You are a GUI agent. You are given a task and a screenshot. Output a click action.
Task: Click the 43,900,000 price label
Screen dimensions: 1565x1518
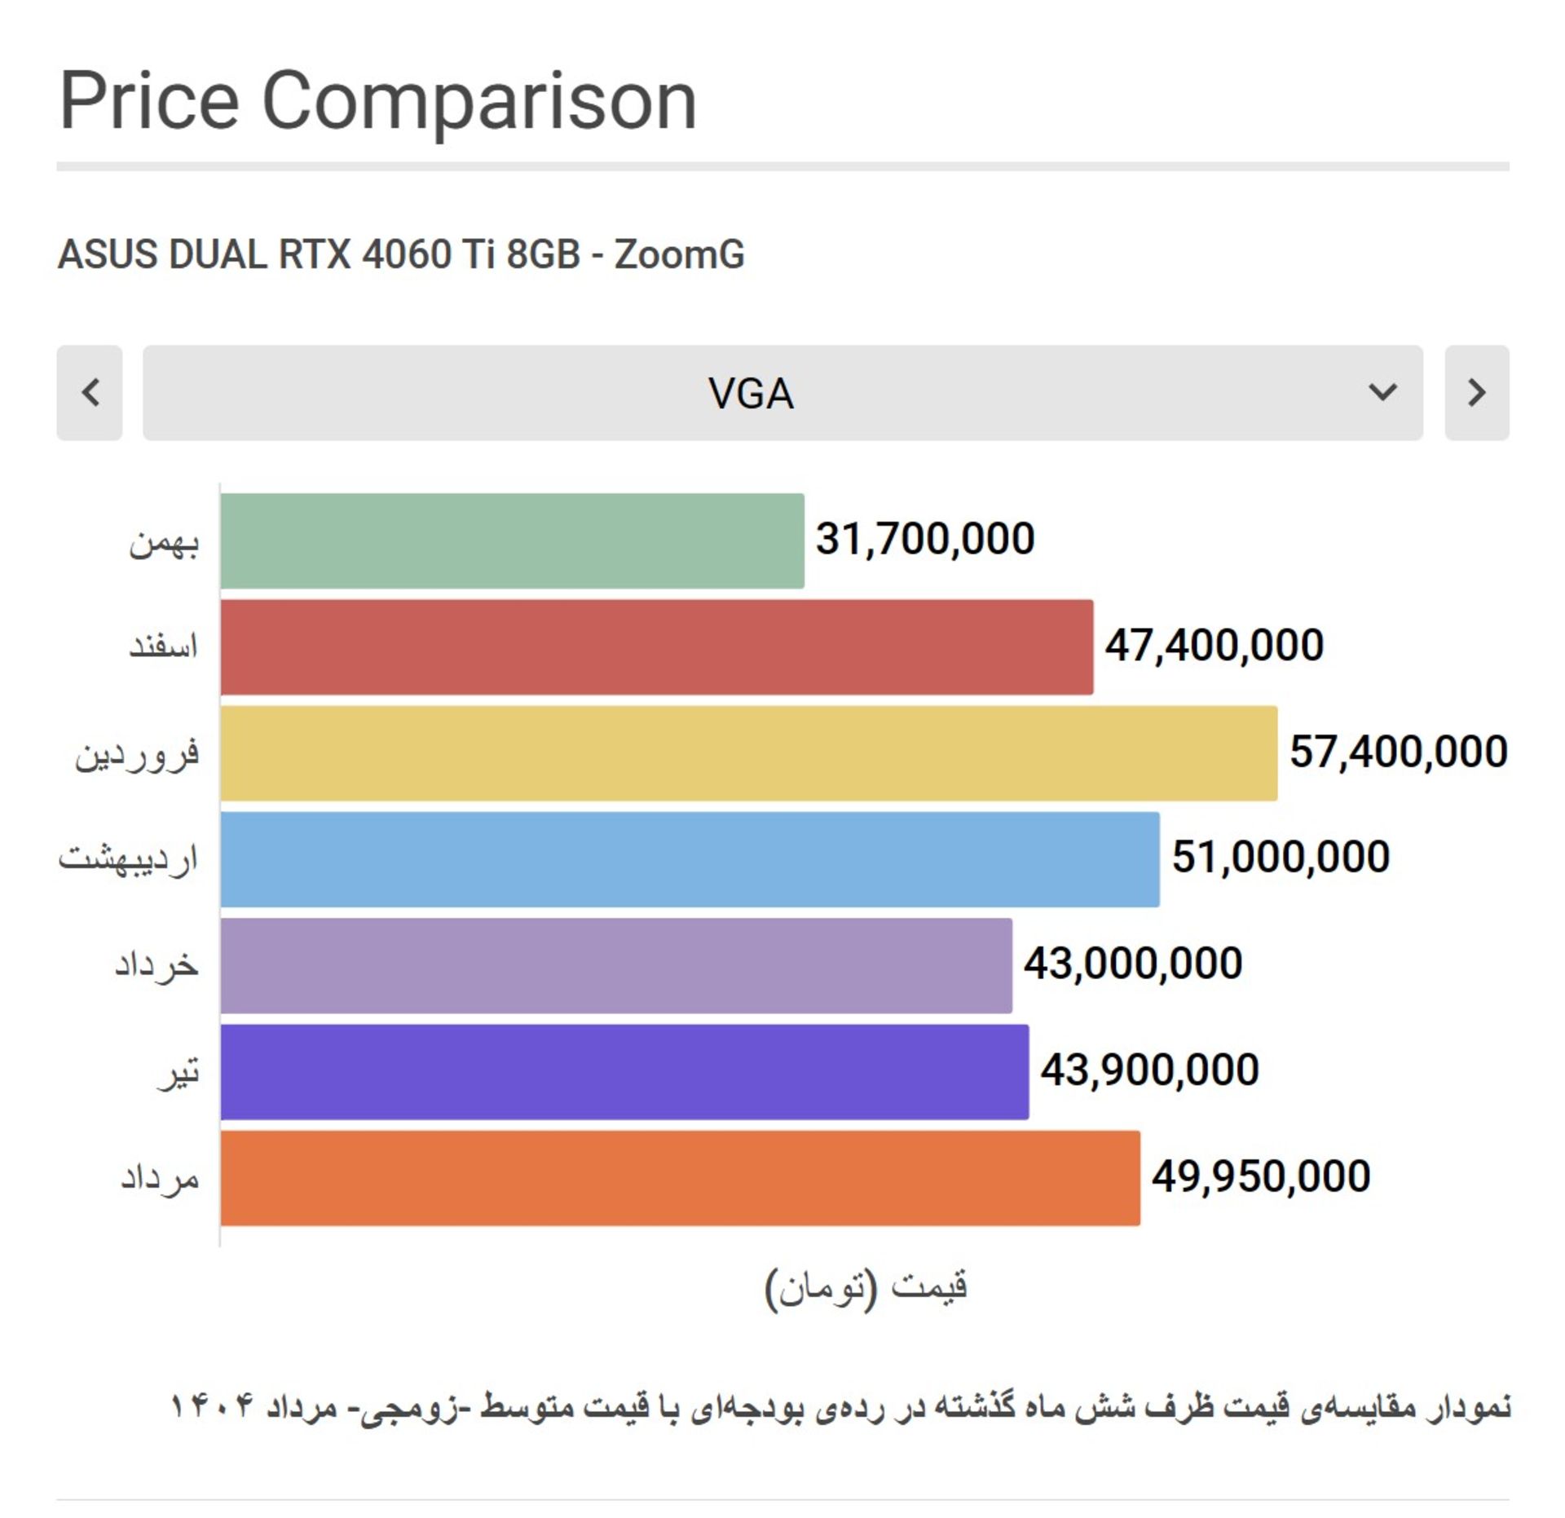click(x=1149, y=1070)
